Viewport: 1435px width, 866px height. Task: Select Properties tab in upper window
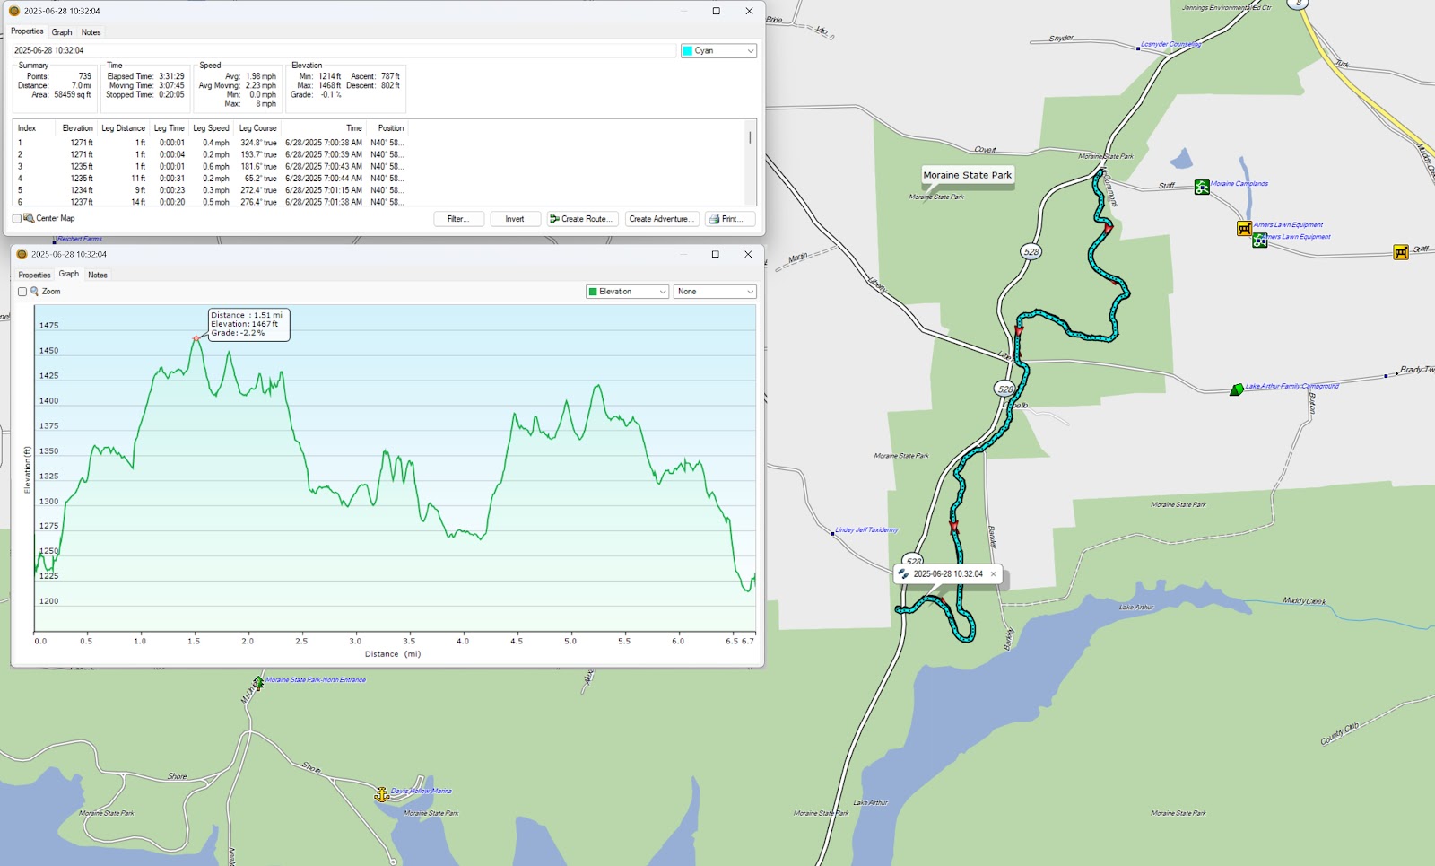[x=27, y=31]
